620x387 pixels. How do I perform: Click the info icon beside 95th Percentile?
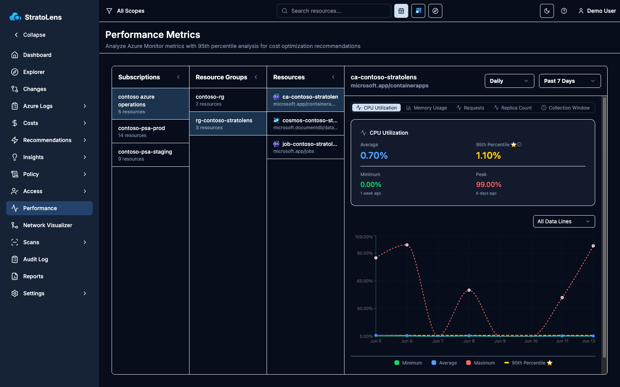519,144
